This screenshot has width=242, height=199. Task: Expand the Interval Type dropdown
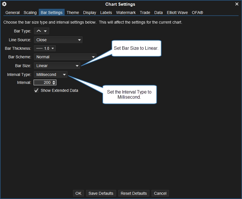click(51, 74)
